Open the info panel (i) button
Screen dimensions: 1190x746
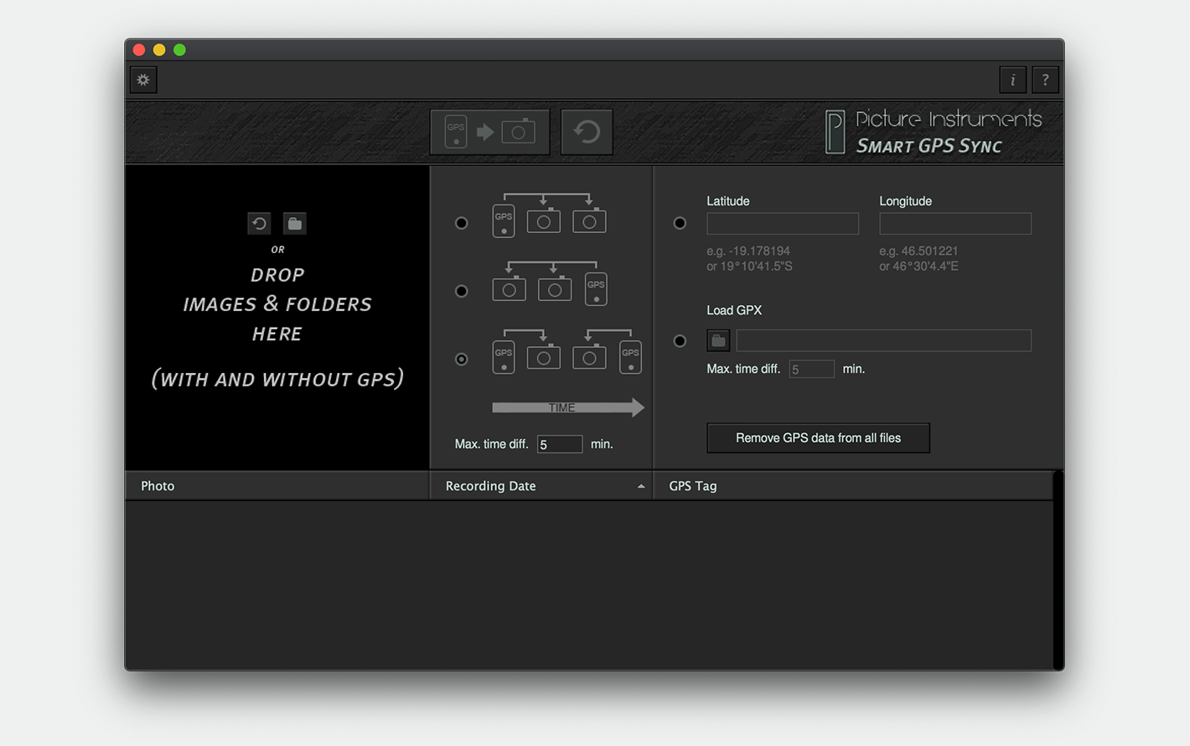(x=1012, y=80)
